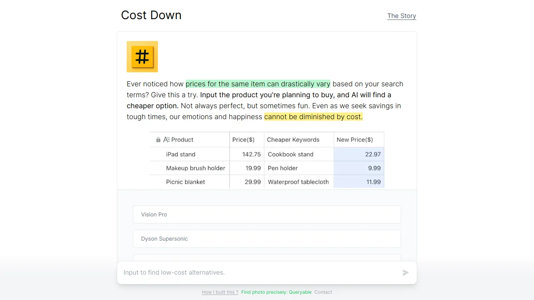Click the Waterproof tablecloth cell

tap(299, 182)
